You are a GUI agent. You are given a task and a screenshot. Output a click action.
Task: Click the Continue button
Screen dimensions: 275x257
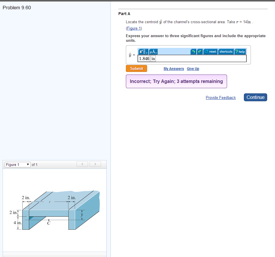255,97
